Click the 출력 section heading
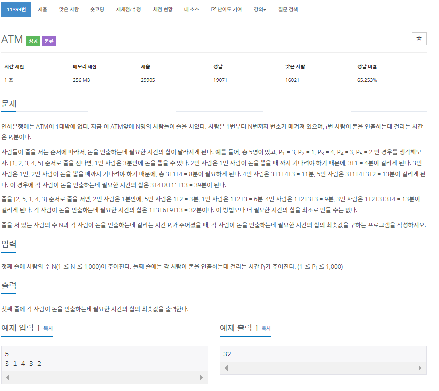439x391 pixels. (x=9, y=286)
